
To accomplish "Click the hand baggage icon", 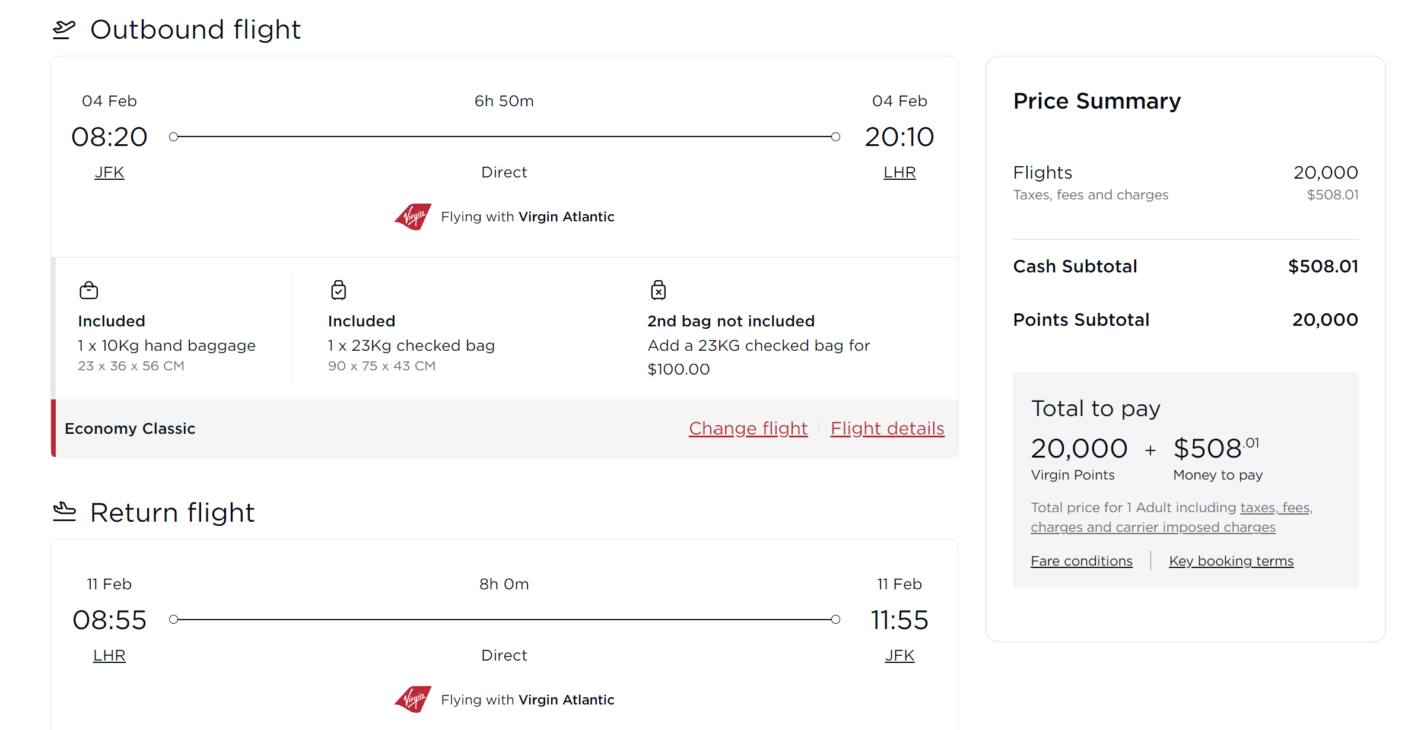I will 89,290.
